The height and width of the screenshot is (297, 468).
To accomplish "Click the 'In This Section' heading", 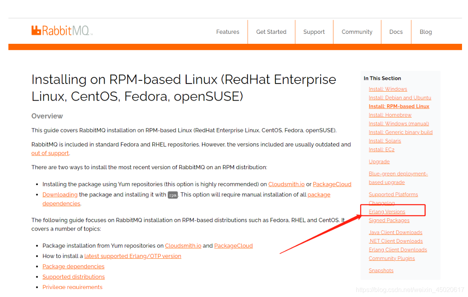I will 382,78.
